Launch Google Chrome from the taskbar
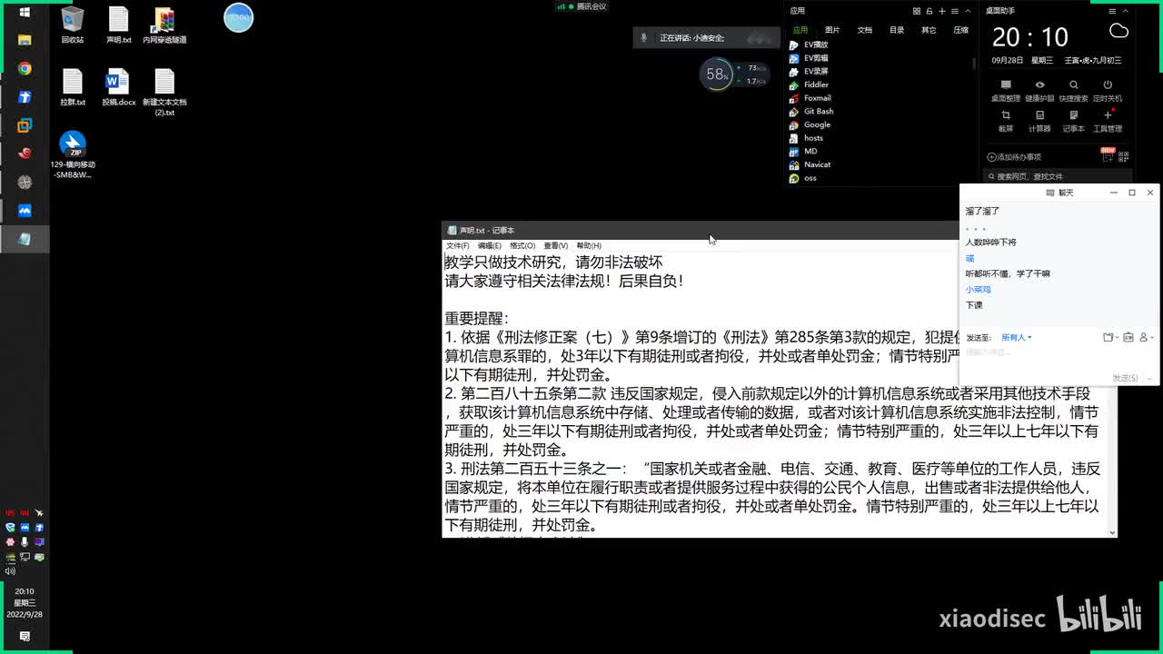This screenshot has height=654, width=1163. pos(25,68)
